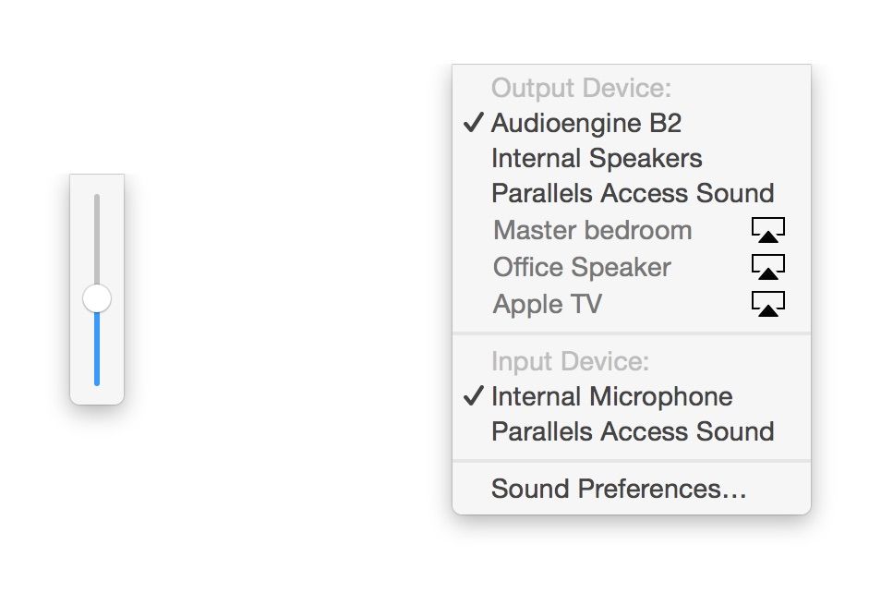The image size is (881, 593).
Task: Select Internal Microphone as input
Action: click(x=612, y=396)
